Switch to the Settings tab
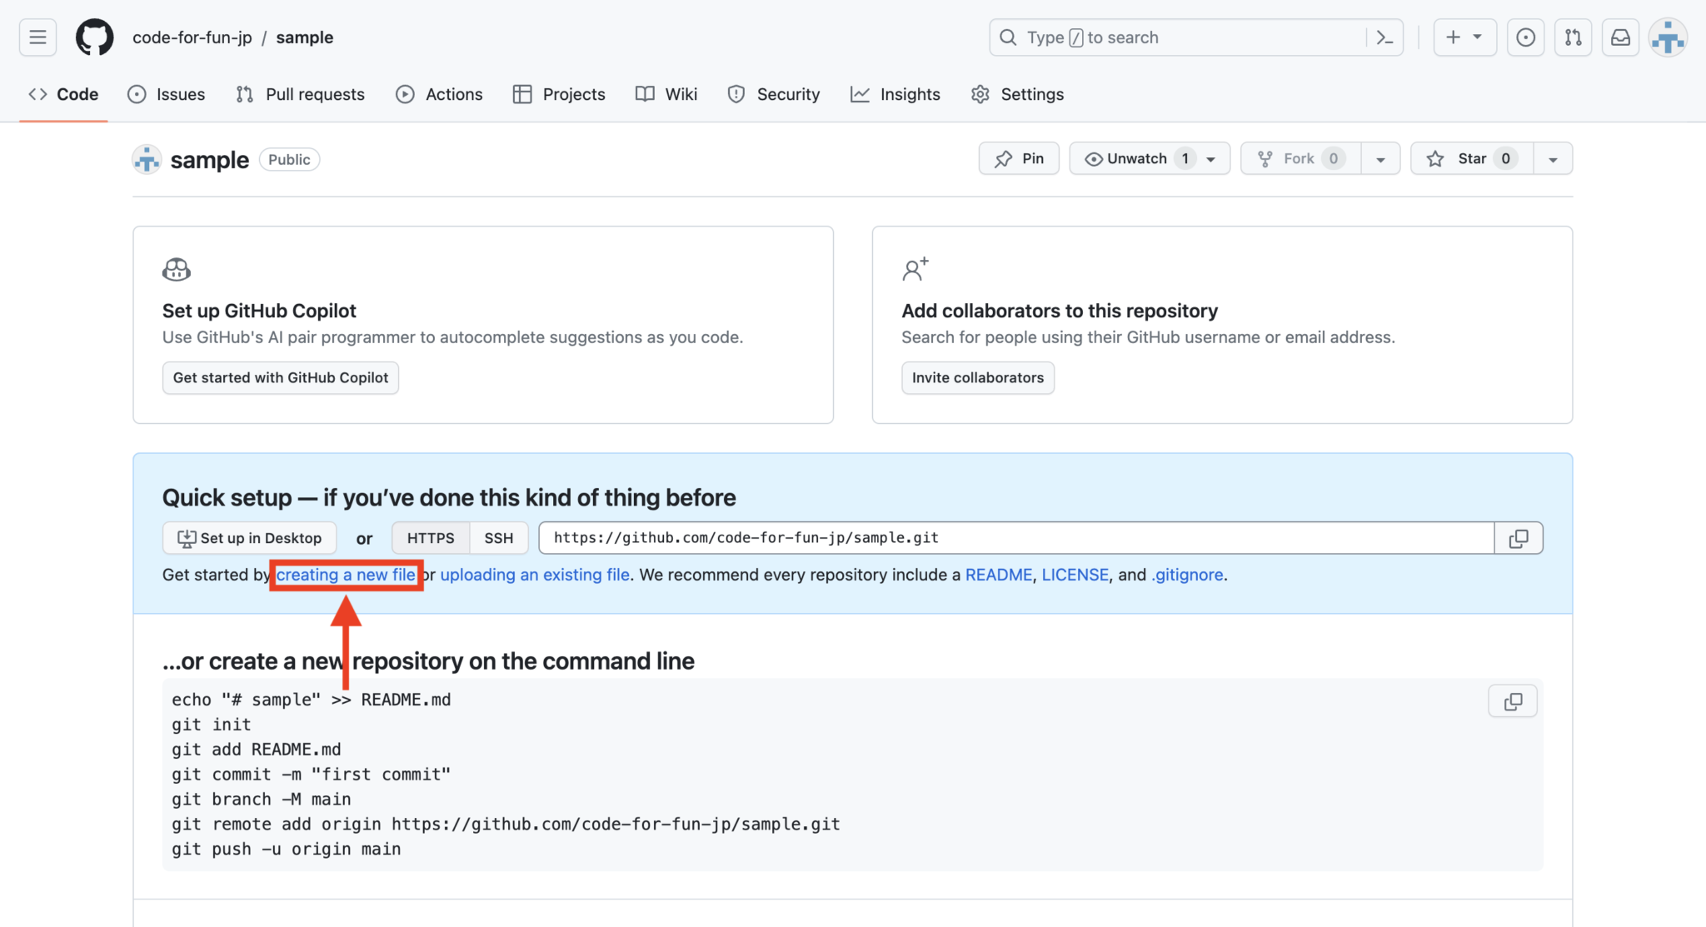Viewport: 1706px width, 927px height. (x=1017, y=94)
